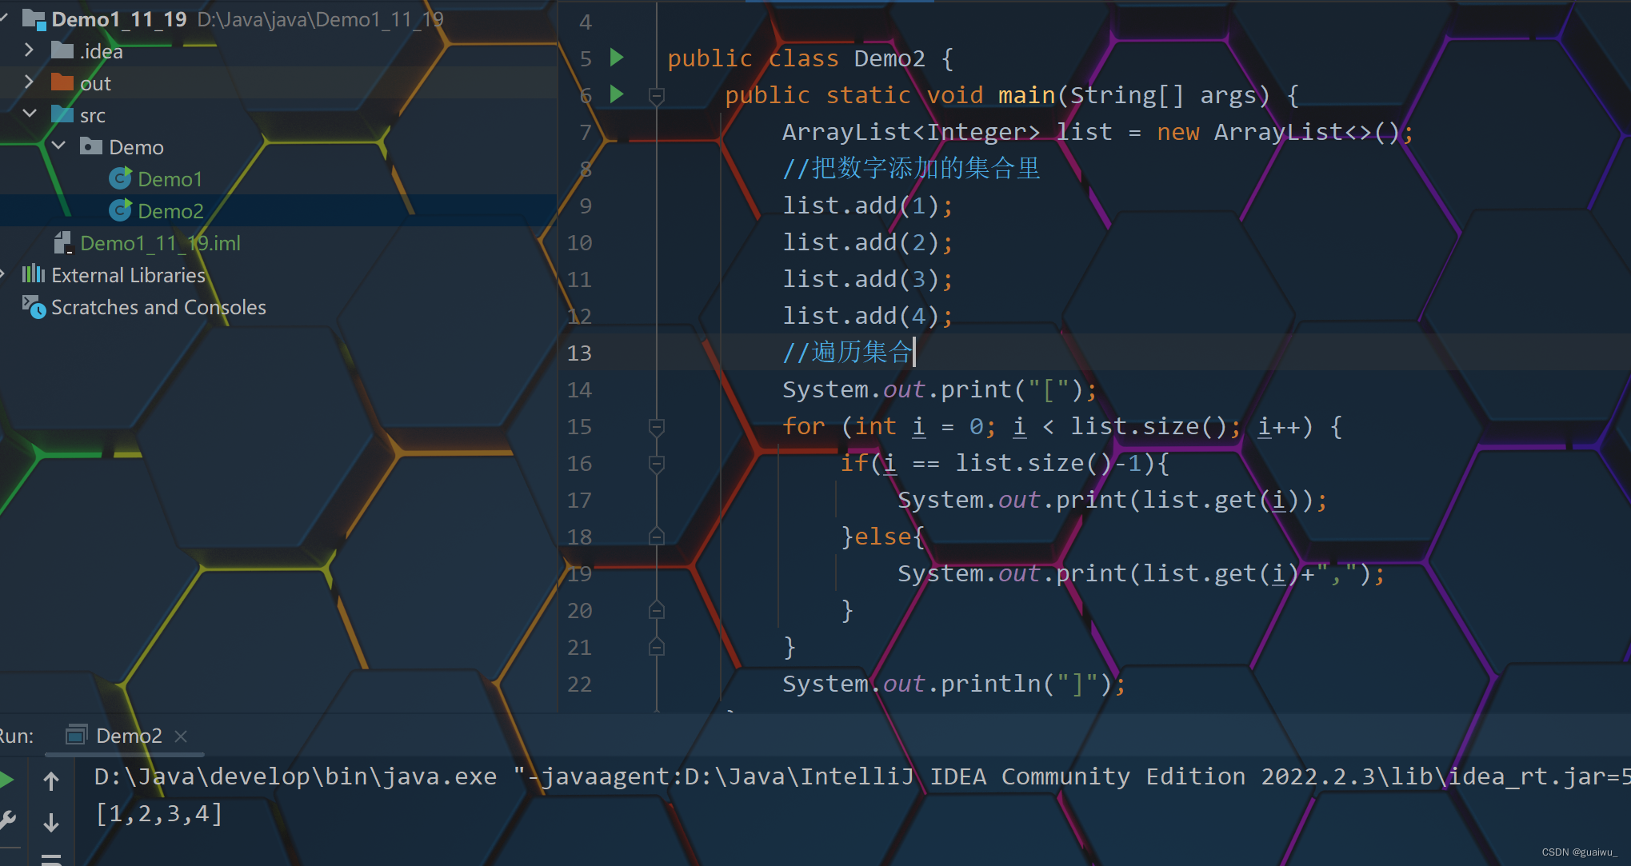Image resolution: width=1631 pixels, height=866 pixels.
Task: Click the run gutter icon beside main method
Action: coord(617,94)
